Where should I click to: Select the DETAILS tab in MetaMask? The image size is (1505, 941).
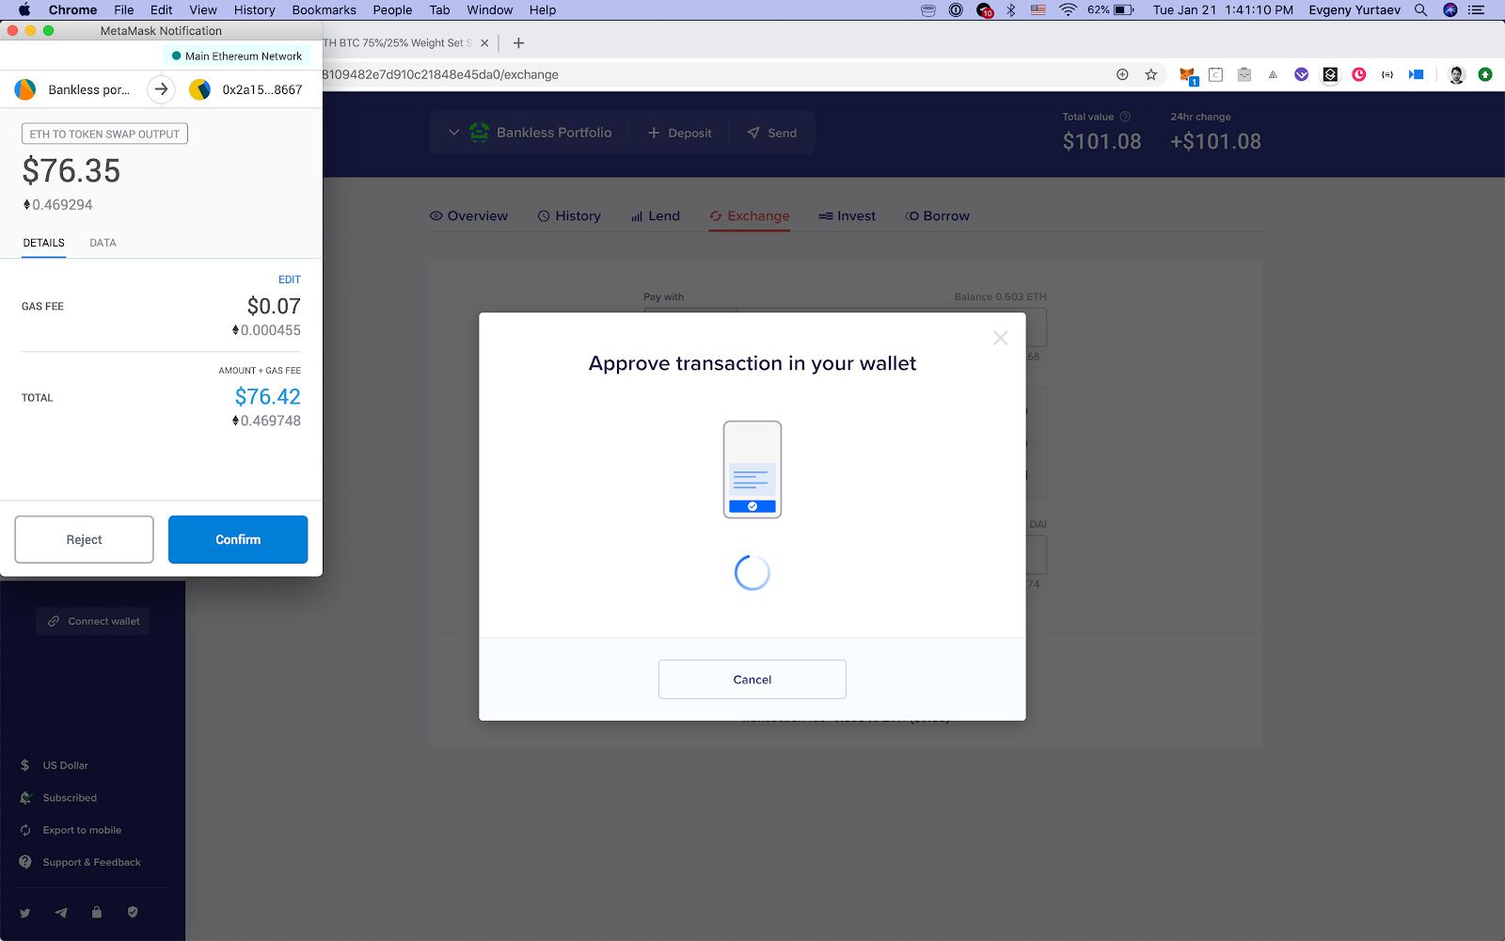[x=44, y=243]
